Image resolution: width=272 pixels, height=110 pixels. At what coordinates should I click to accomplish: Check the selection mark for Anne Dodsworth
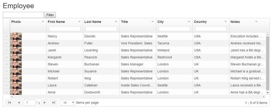coord(6,92)
